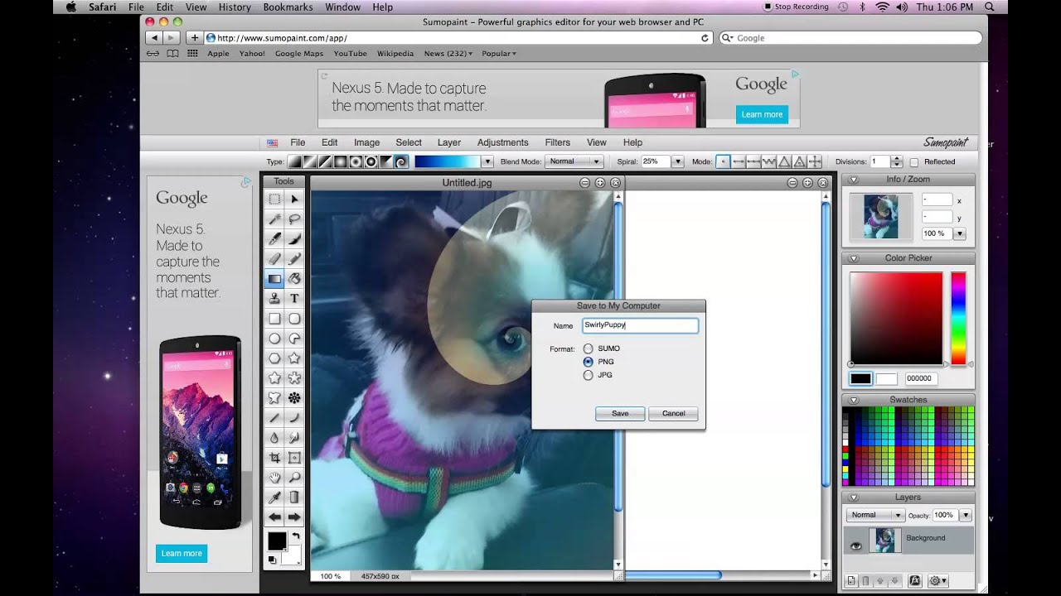The width and height of the screenshot is (1061, 596).
Task: Select SUMO format radio button
Action: click(x=588, y=348)
